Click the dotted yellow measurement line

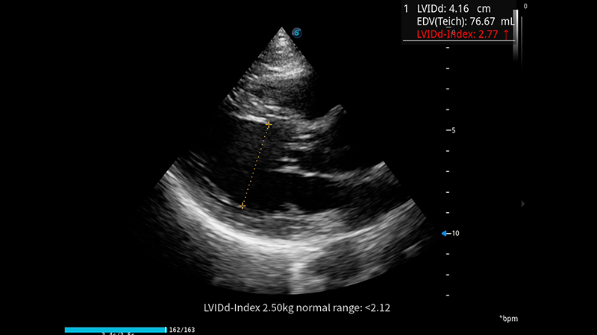[x=255, y=165]
